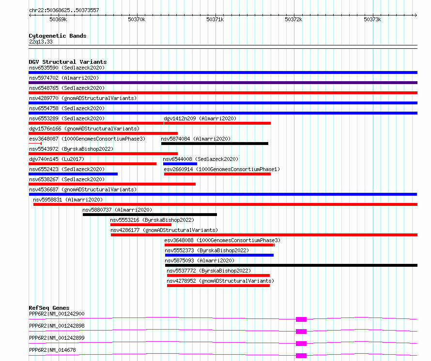Screen dimensions: 431x361
Task: Click the exon box of PPP6R2|NM_014678
Action: point(301,356)
